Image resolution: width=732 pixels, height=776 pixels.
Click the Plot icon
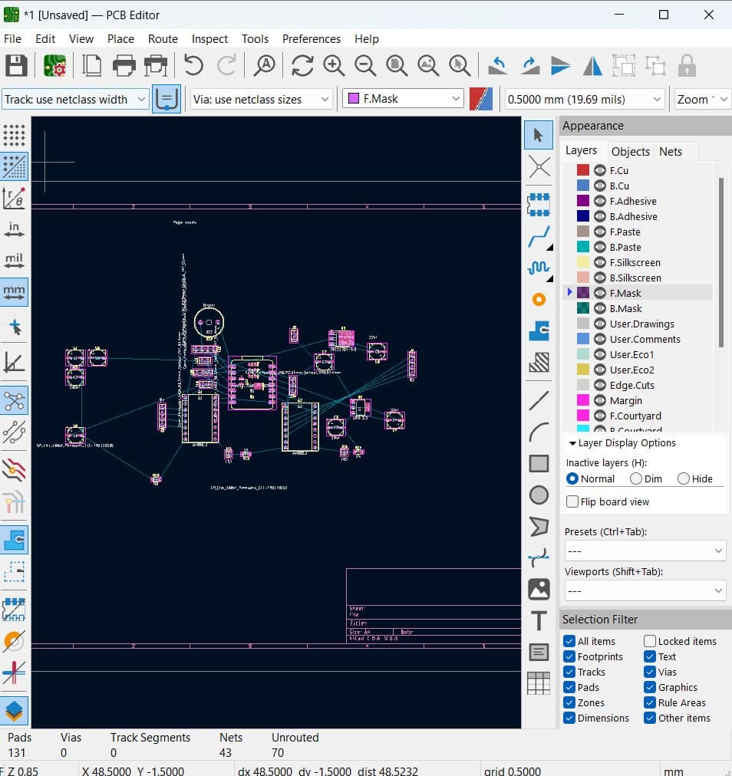coord(156,65)
